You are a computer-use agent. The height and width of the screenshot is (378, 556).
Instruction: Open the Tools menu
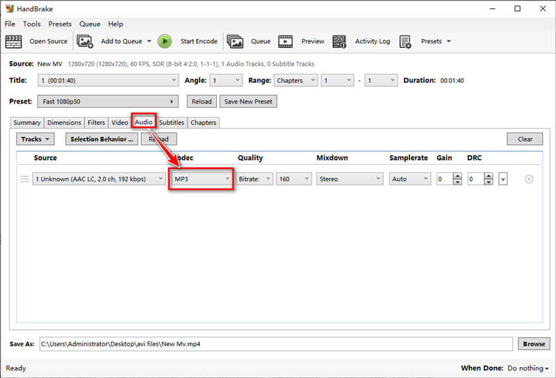[x=31, y=24]
